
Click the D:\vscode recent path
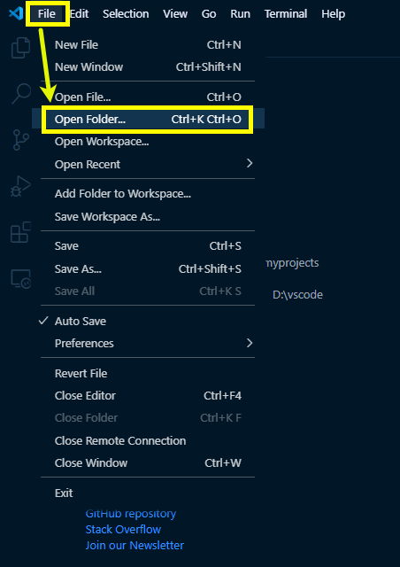point(297,295)
